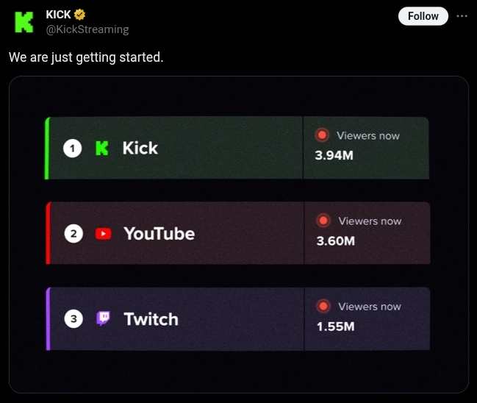Click the Kick 3.94M viewers count

click(x=334, y=156)
